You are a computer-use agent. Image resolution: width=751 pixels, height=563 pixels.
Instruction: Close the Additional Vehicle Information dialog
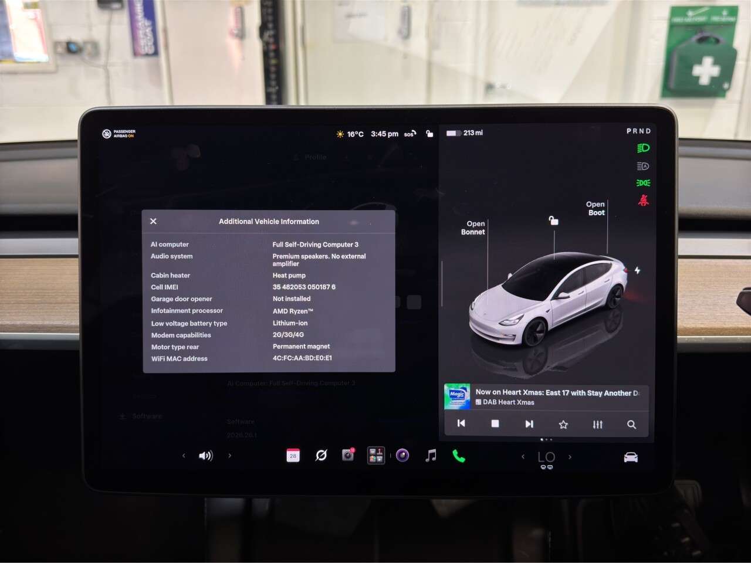point(153,221)
